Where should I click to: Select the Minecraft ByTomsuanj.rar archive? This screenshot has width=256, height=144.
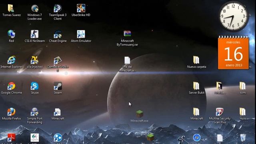point(127,34)
